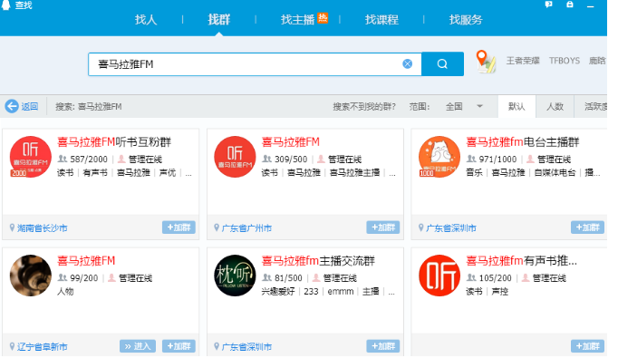Screen dimensions: 618x358
Task: Open the 喜马拉雅fm主播交流群 title
Action: (x=318, y=261)
